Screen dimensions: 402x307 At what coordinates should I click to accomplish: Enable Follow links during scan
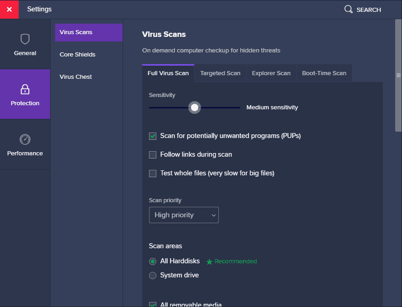tap(153, 154)
